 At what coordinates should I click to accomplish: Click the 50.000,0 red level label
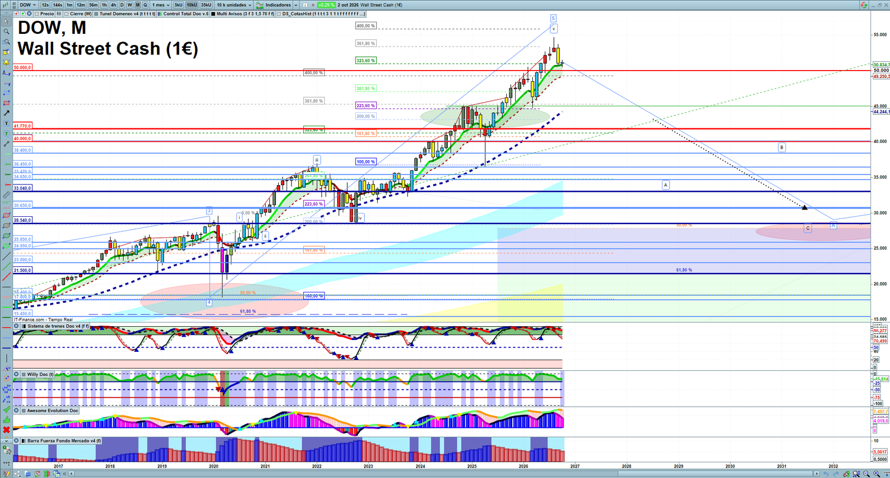click(x=23, y=67)
